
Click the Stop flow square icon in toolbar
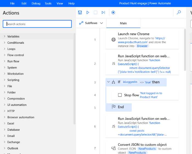coord(95,13)
